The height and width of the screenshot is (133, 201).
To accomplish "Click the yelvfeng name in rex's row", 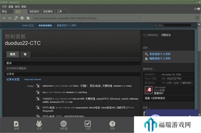I will coord(82,92).
